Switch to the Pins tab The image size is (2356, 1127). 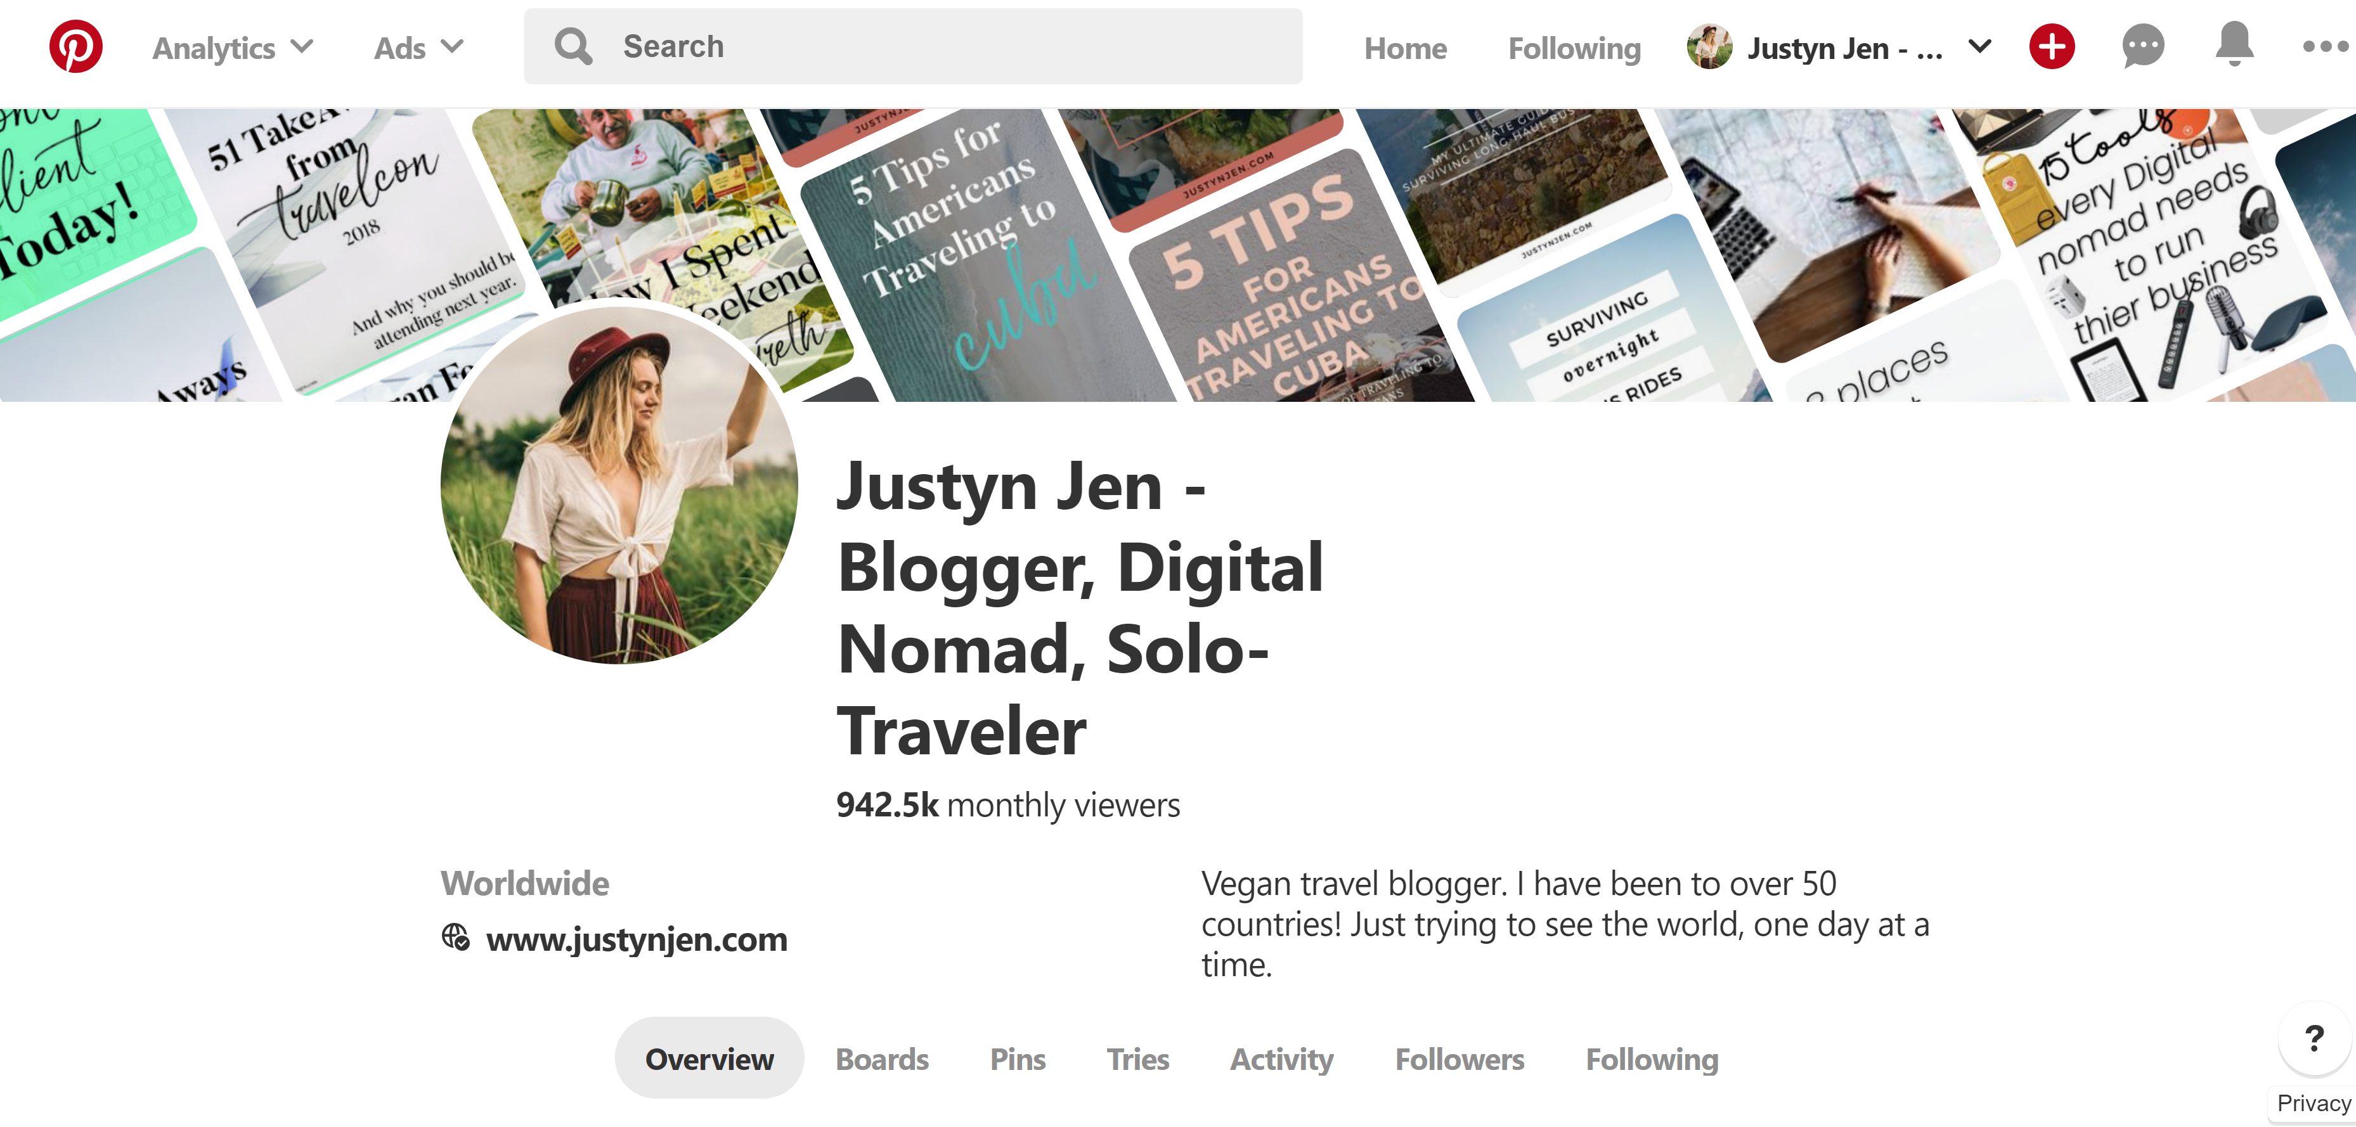[x=1017, y=1059]
